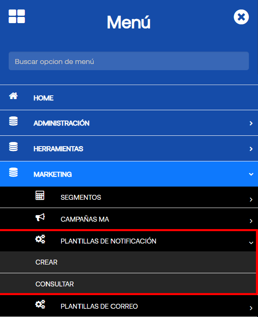Screen dimensions: 258x317
Task: Expand the Campañas MA submenu arrow
Action: tap(251, 221)
